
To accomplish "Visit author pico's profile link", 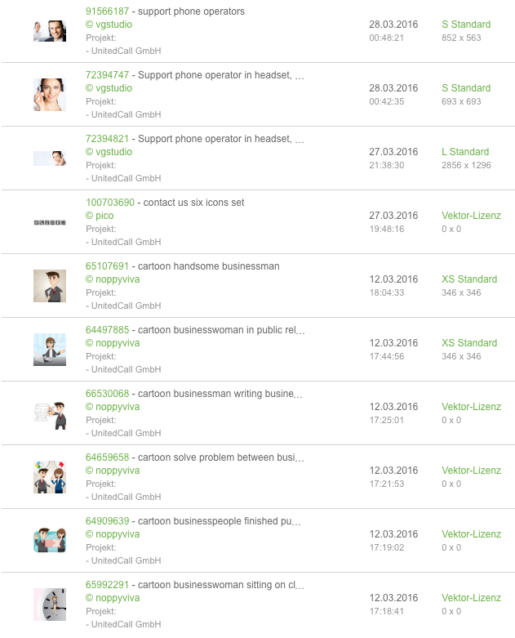I will tap(100, 216).
